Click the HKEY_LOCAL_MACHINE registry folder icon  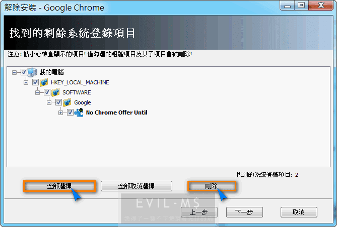(x=44, y=82)
